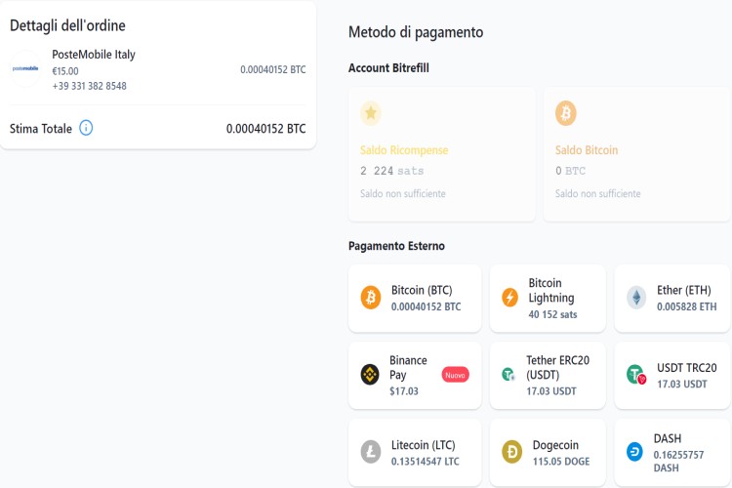The image size is (732, 488).
Task: Click the 0.13514547 LTC amount
Action: [x=426, y=462]
